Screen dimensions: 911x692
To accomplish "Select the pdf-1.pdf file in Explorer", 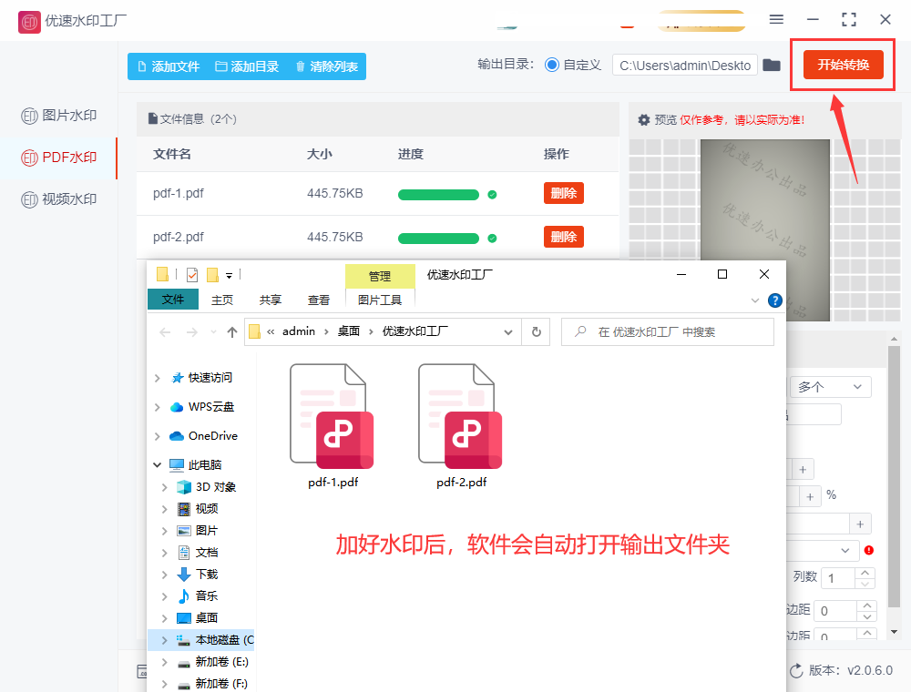I will [x=333, y=426].
